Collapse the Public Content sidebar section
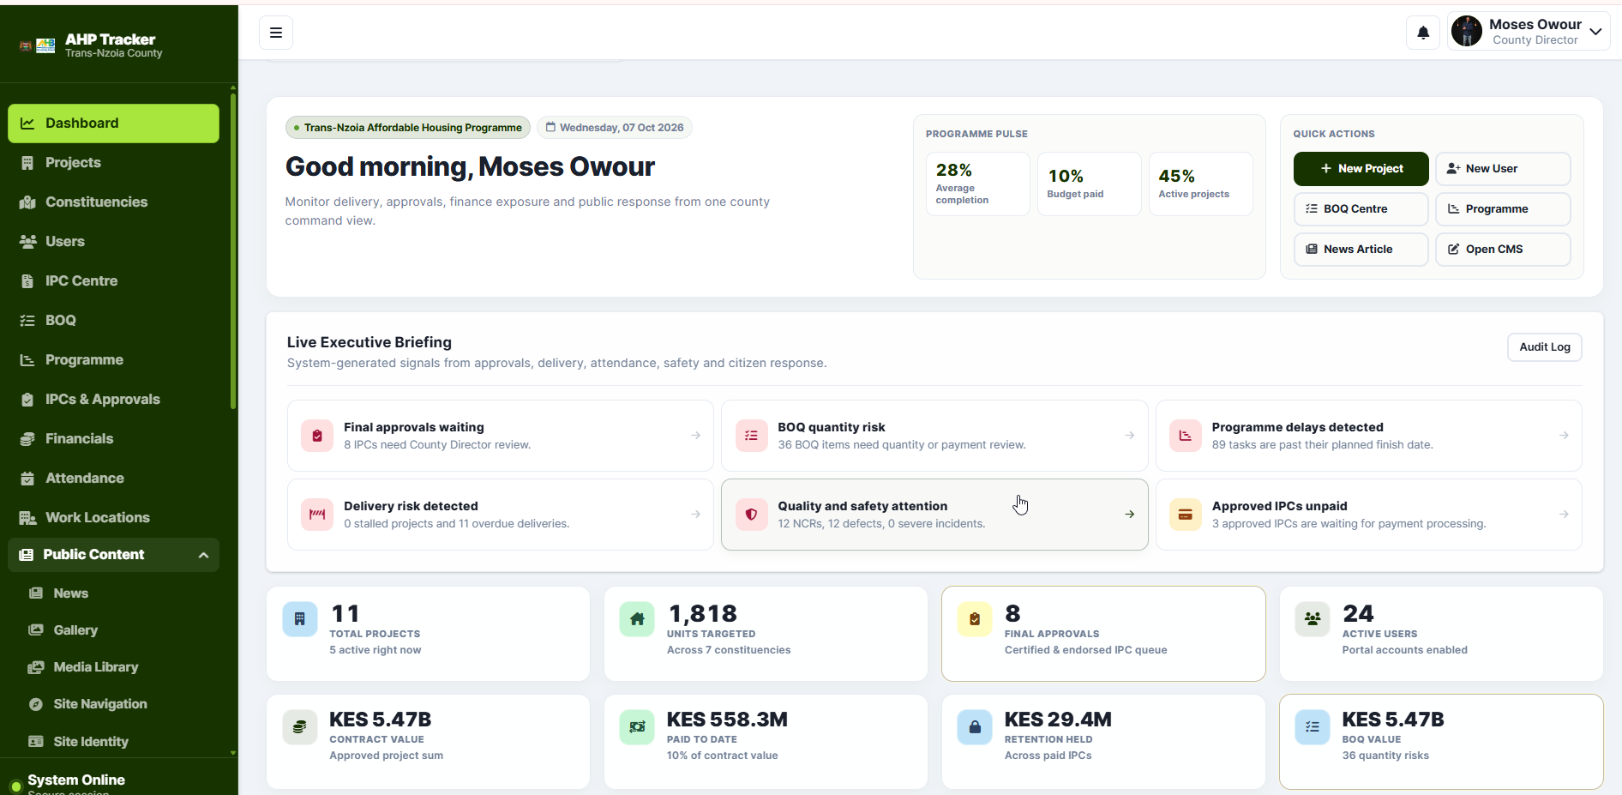Image resolution: width=1622 pixels, height=795 pixels. pos(113,555)
